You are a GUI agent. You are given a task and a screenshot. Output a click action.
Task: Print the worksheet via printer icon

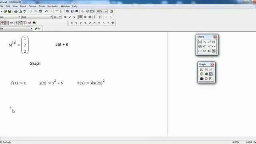pyautogui.click(x=16, y=11)
